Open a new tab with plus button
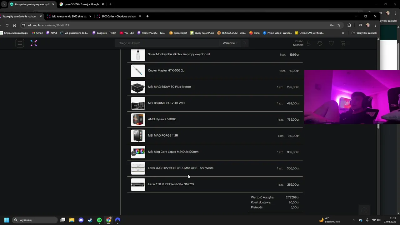Viewport: 400px width, 225px height. [147, 16]
